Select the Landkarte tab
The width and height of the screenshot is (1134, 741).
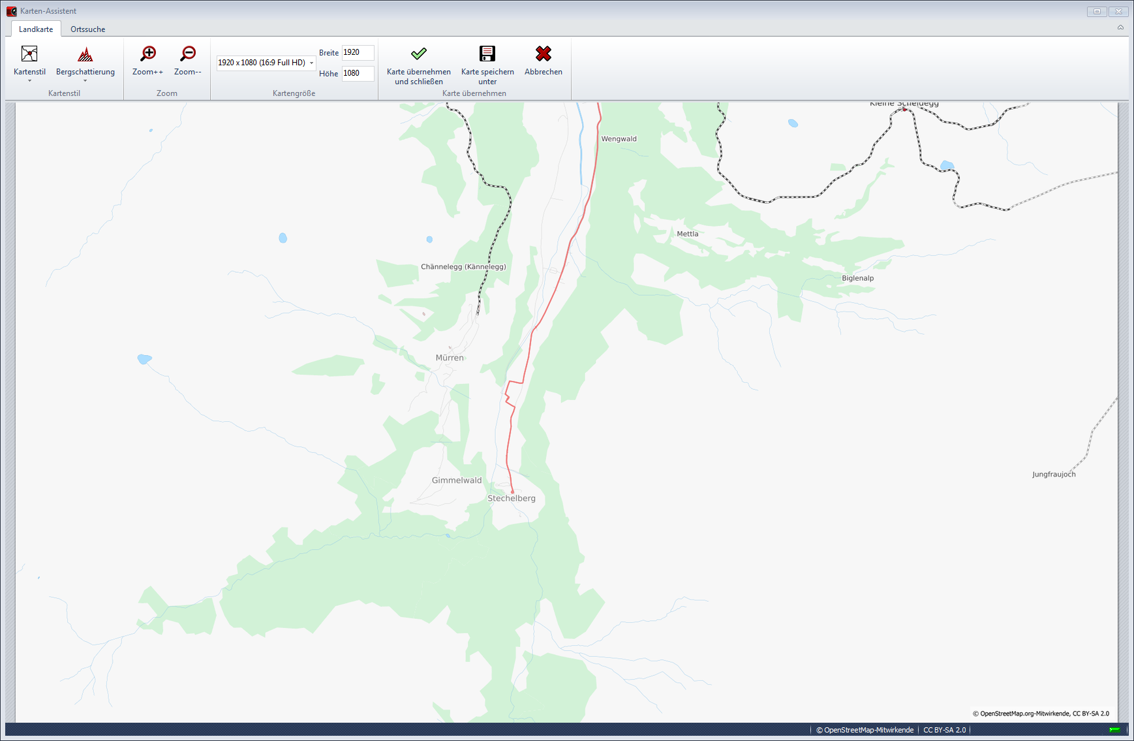pyautogui.click(x=36, y=29)
